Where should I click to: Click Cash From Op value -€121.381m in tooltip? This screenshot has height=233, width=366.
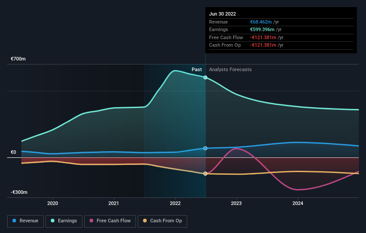pos(263,45)
